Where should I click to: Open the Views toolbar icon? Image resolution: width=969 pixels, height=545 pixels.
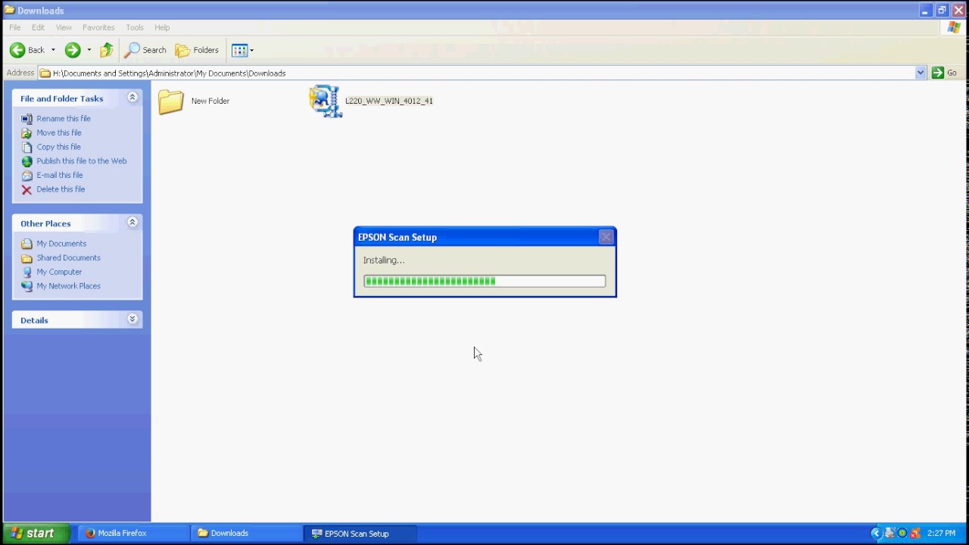point(240,50)
